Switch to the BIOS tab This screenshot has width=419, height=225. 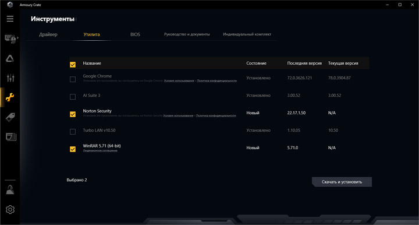tap(135, 34)
